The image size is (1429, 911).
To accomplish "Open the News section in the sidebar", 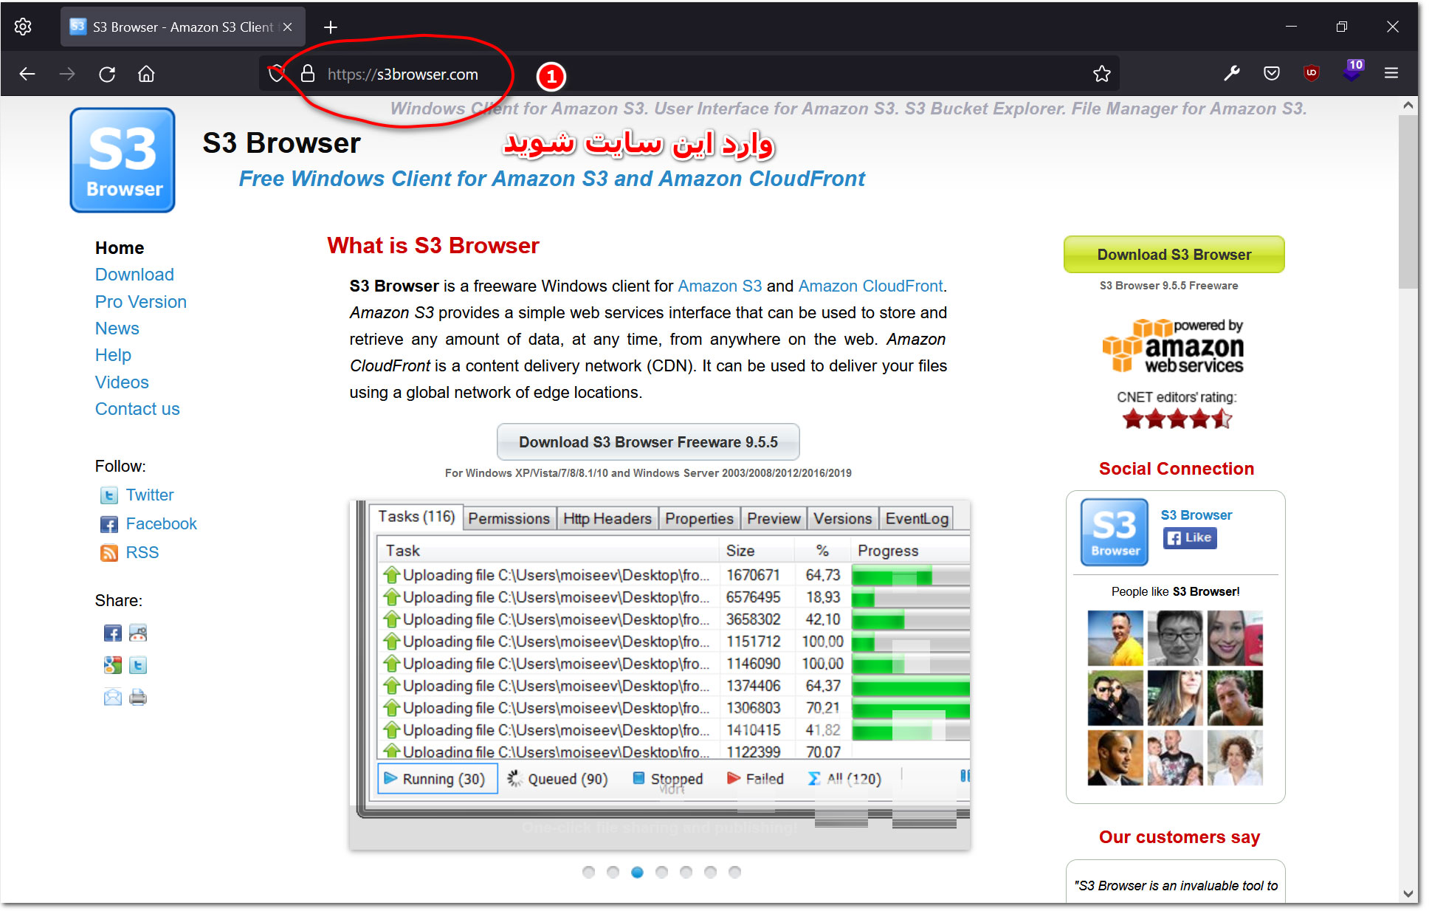I will click(x=117, y=328).
